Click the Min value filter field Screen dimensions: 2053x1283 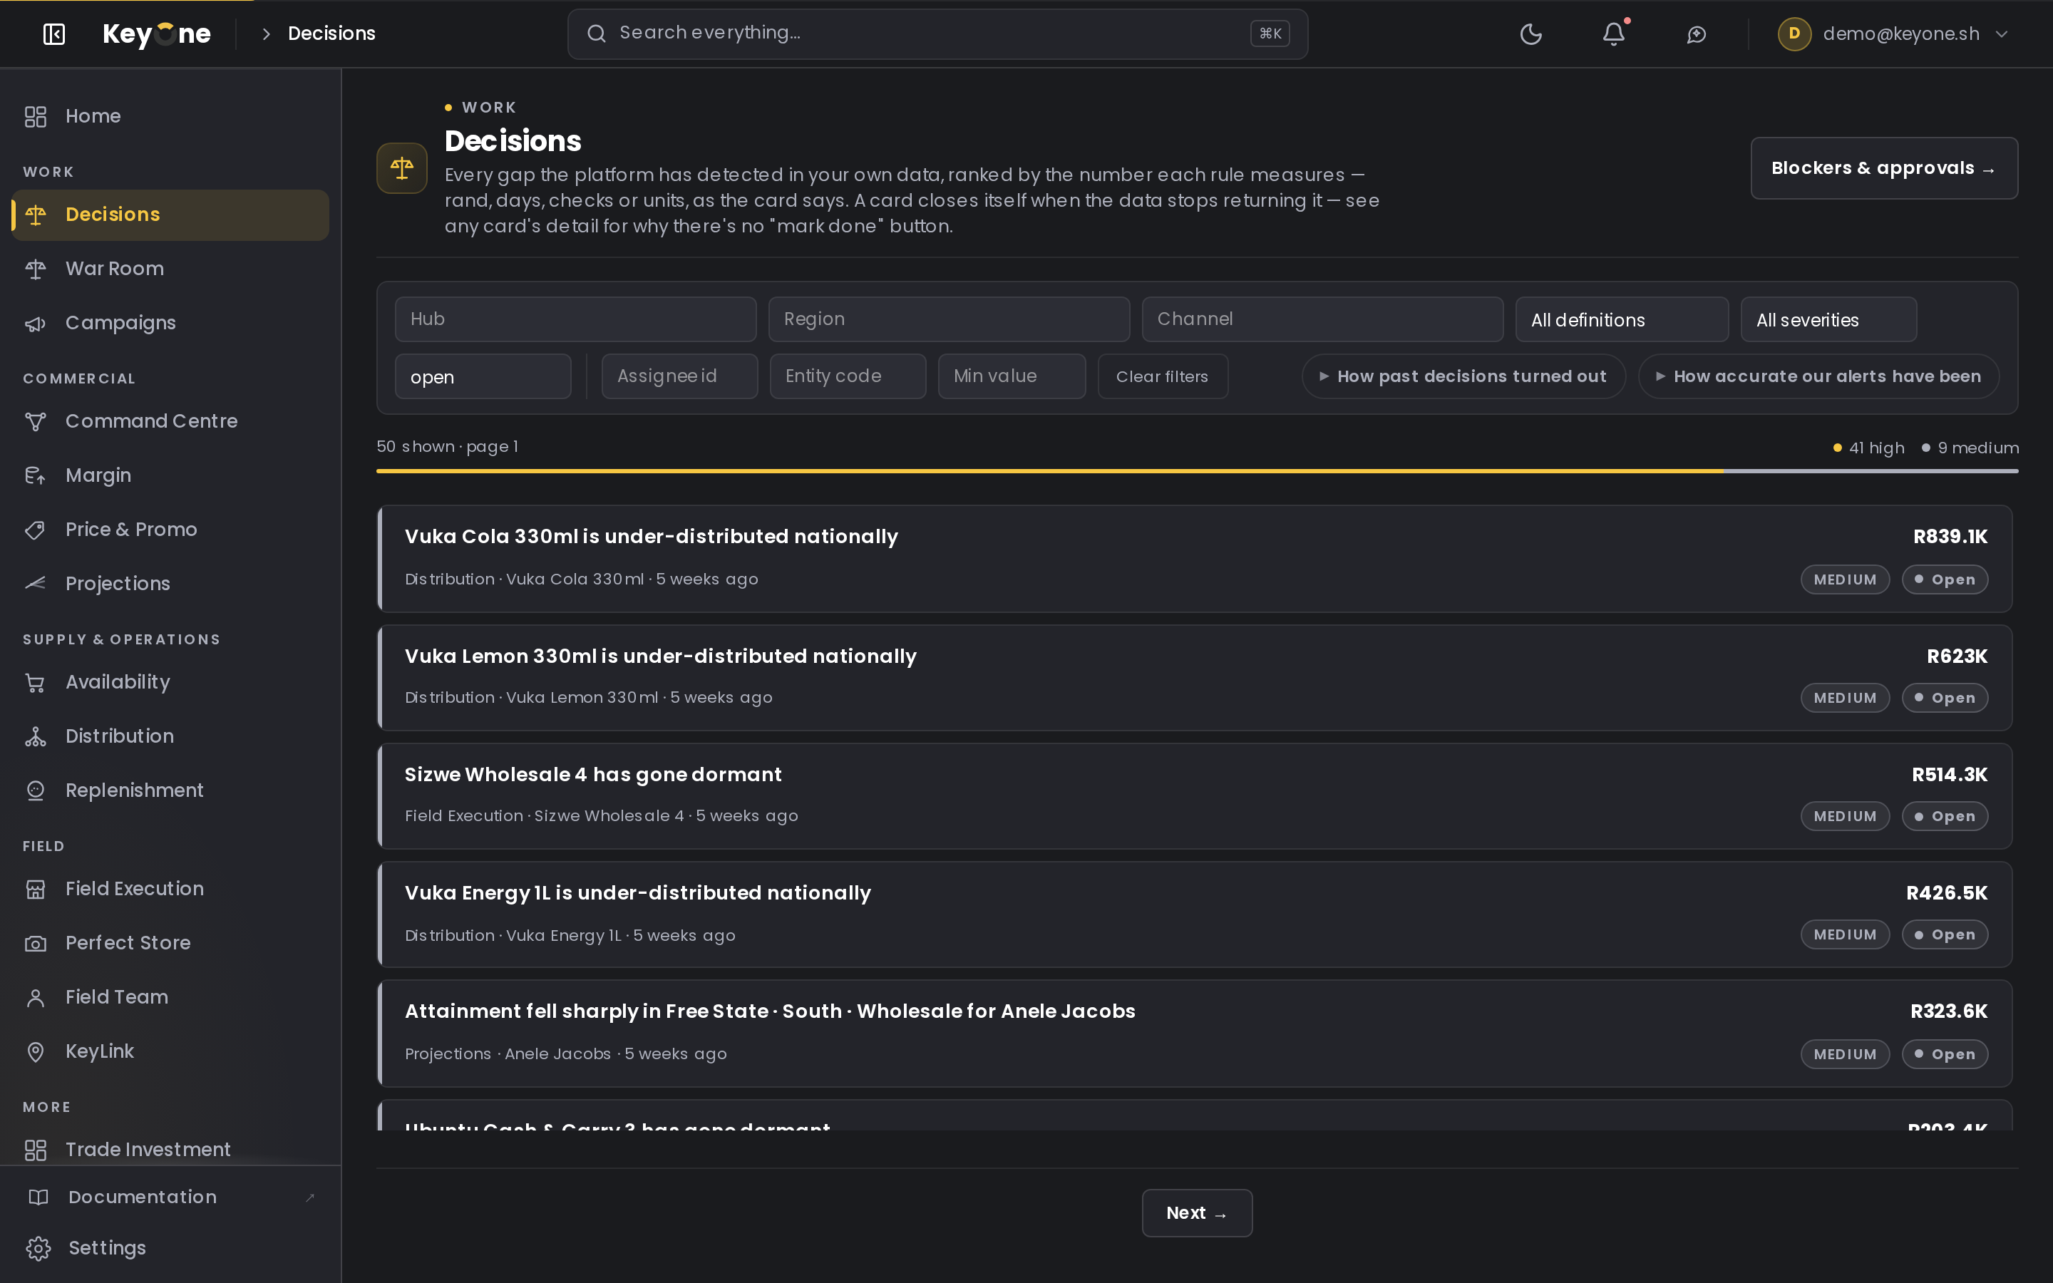pyautogui.click(x=1012, y=377)
